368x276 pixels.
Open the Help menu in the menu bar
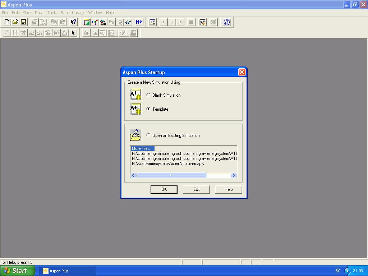(x=110, y=13)
